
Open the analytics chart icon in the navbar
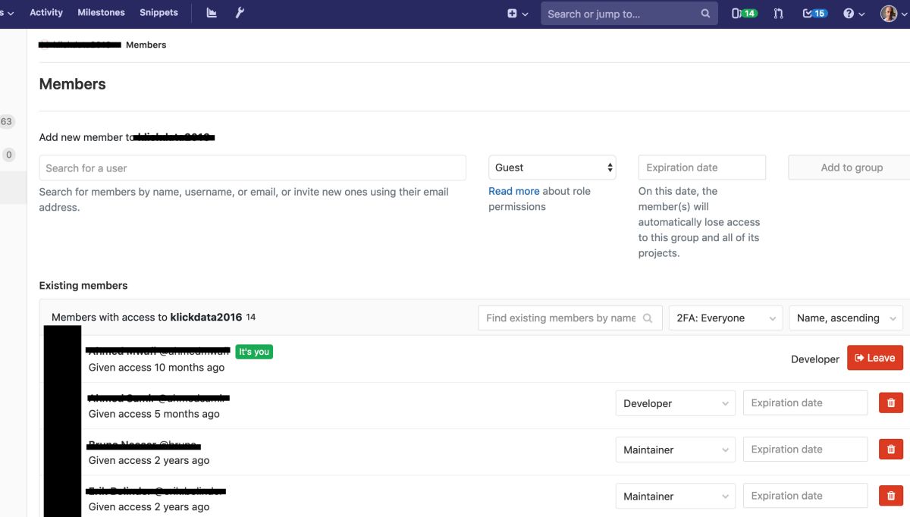click(212, 13)
